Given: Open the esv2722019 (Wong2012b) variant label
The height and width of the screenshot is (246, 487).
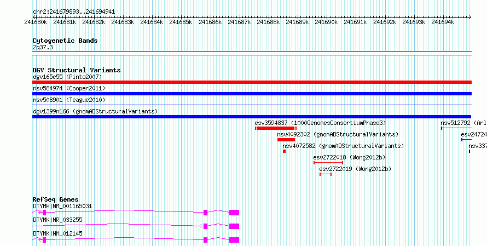Looking at the screenshot, I should pyautogui.click(x=355, y=169).
